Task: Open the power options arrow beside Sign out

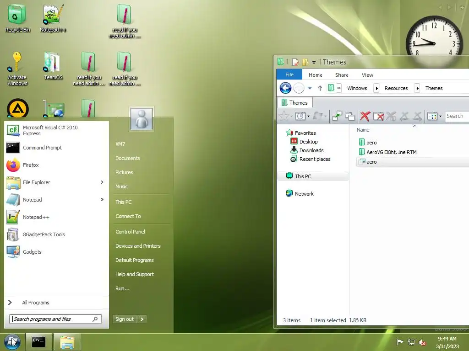Action: [x=142, y=319]
